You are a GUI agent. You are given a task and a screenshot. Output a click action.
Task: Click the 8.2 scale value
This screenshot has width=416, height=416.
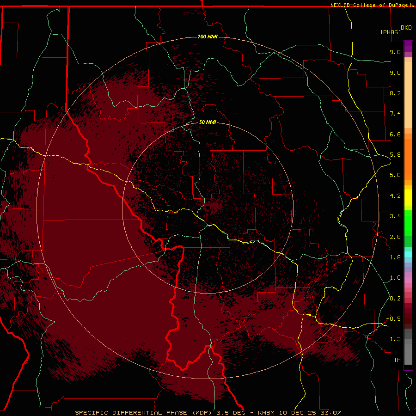click(395, 93)
